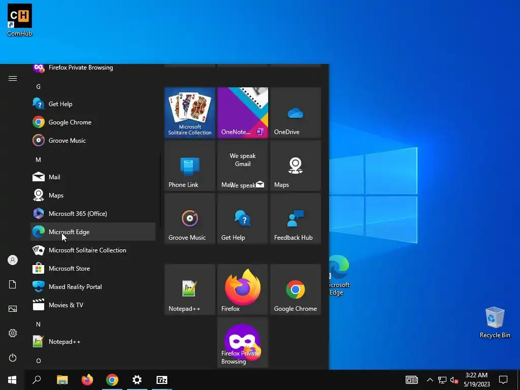520x390 pixels.
Task: Switch to 7-Zip on the taskbar
Action: coord(162,380)
